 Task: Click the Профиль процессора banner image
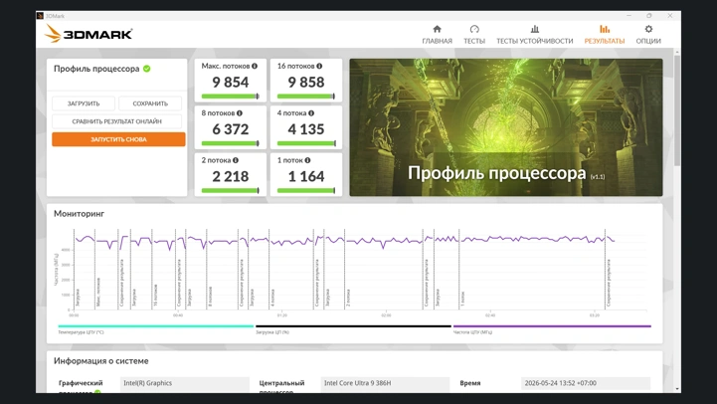pos(506,127)
